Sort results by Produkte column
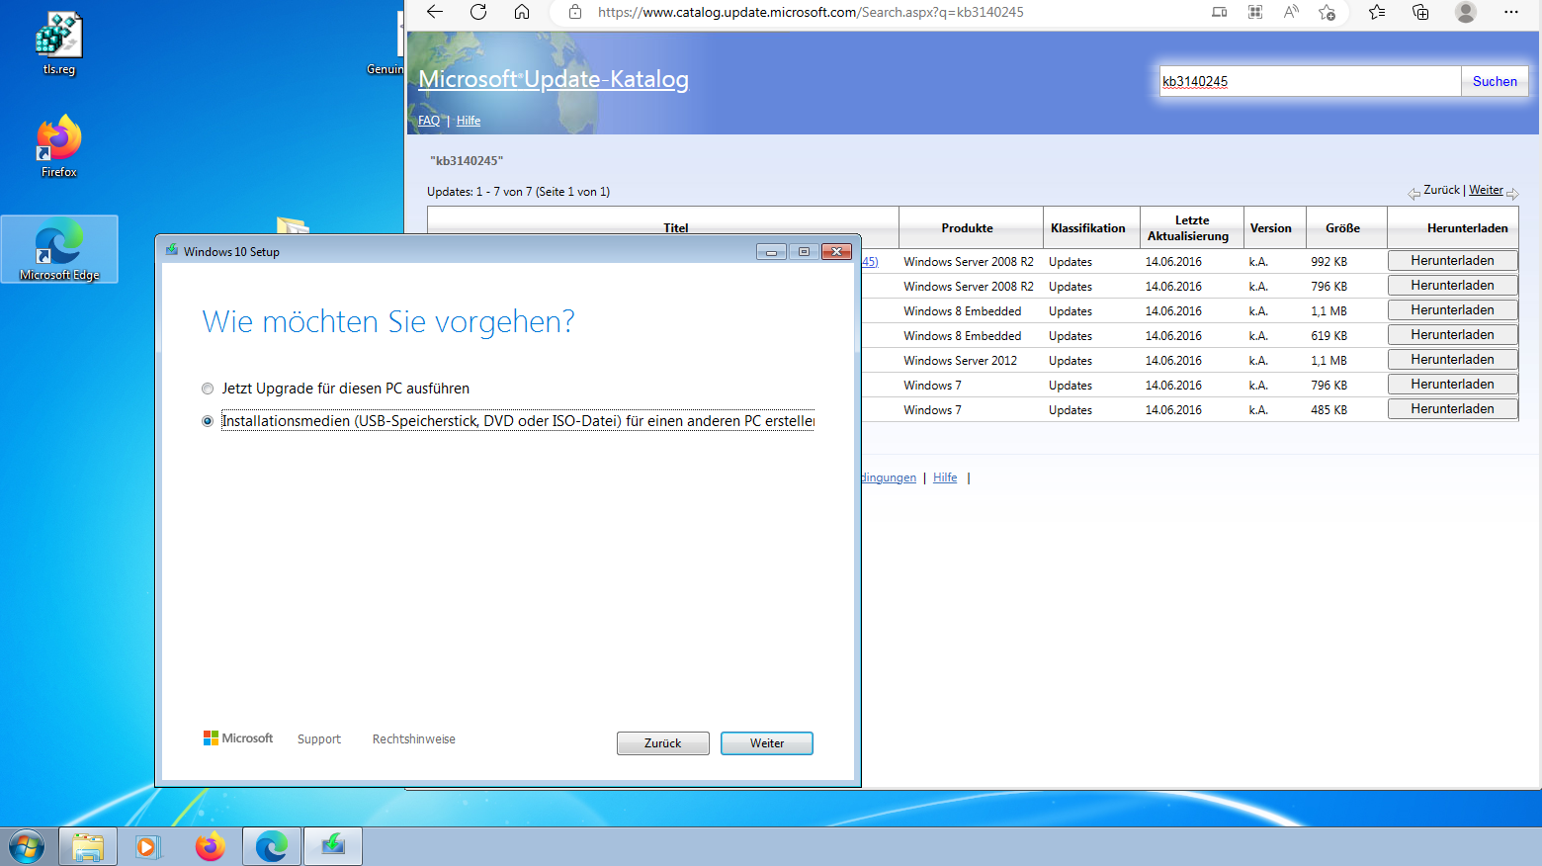This screenshot has width=1542, height=866. (967, 228)
